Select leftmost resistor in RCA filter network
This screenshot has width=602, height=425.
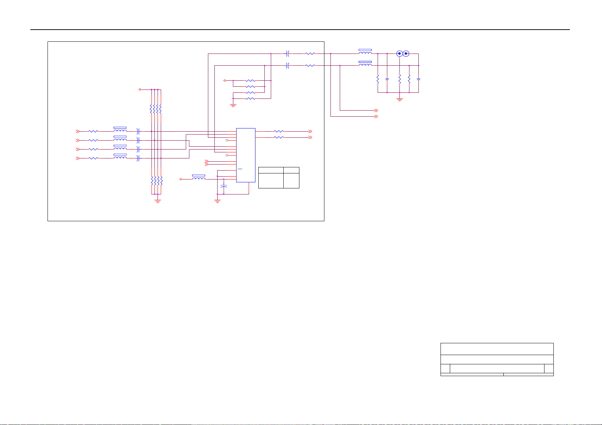(378, 79)
